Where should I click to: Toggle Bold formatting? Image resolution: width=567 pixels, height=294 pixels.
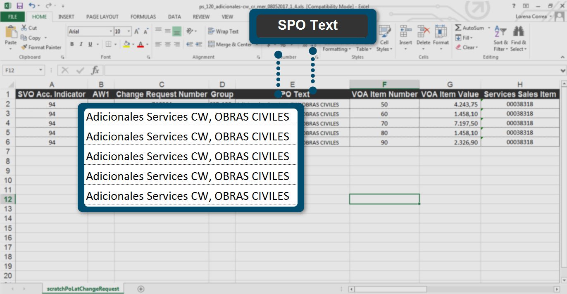[x=72, y=45]
